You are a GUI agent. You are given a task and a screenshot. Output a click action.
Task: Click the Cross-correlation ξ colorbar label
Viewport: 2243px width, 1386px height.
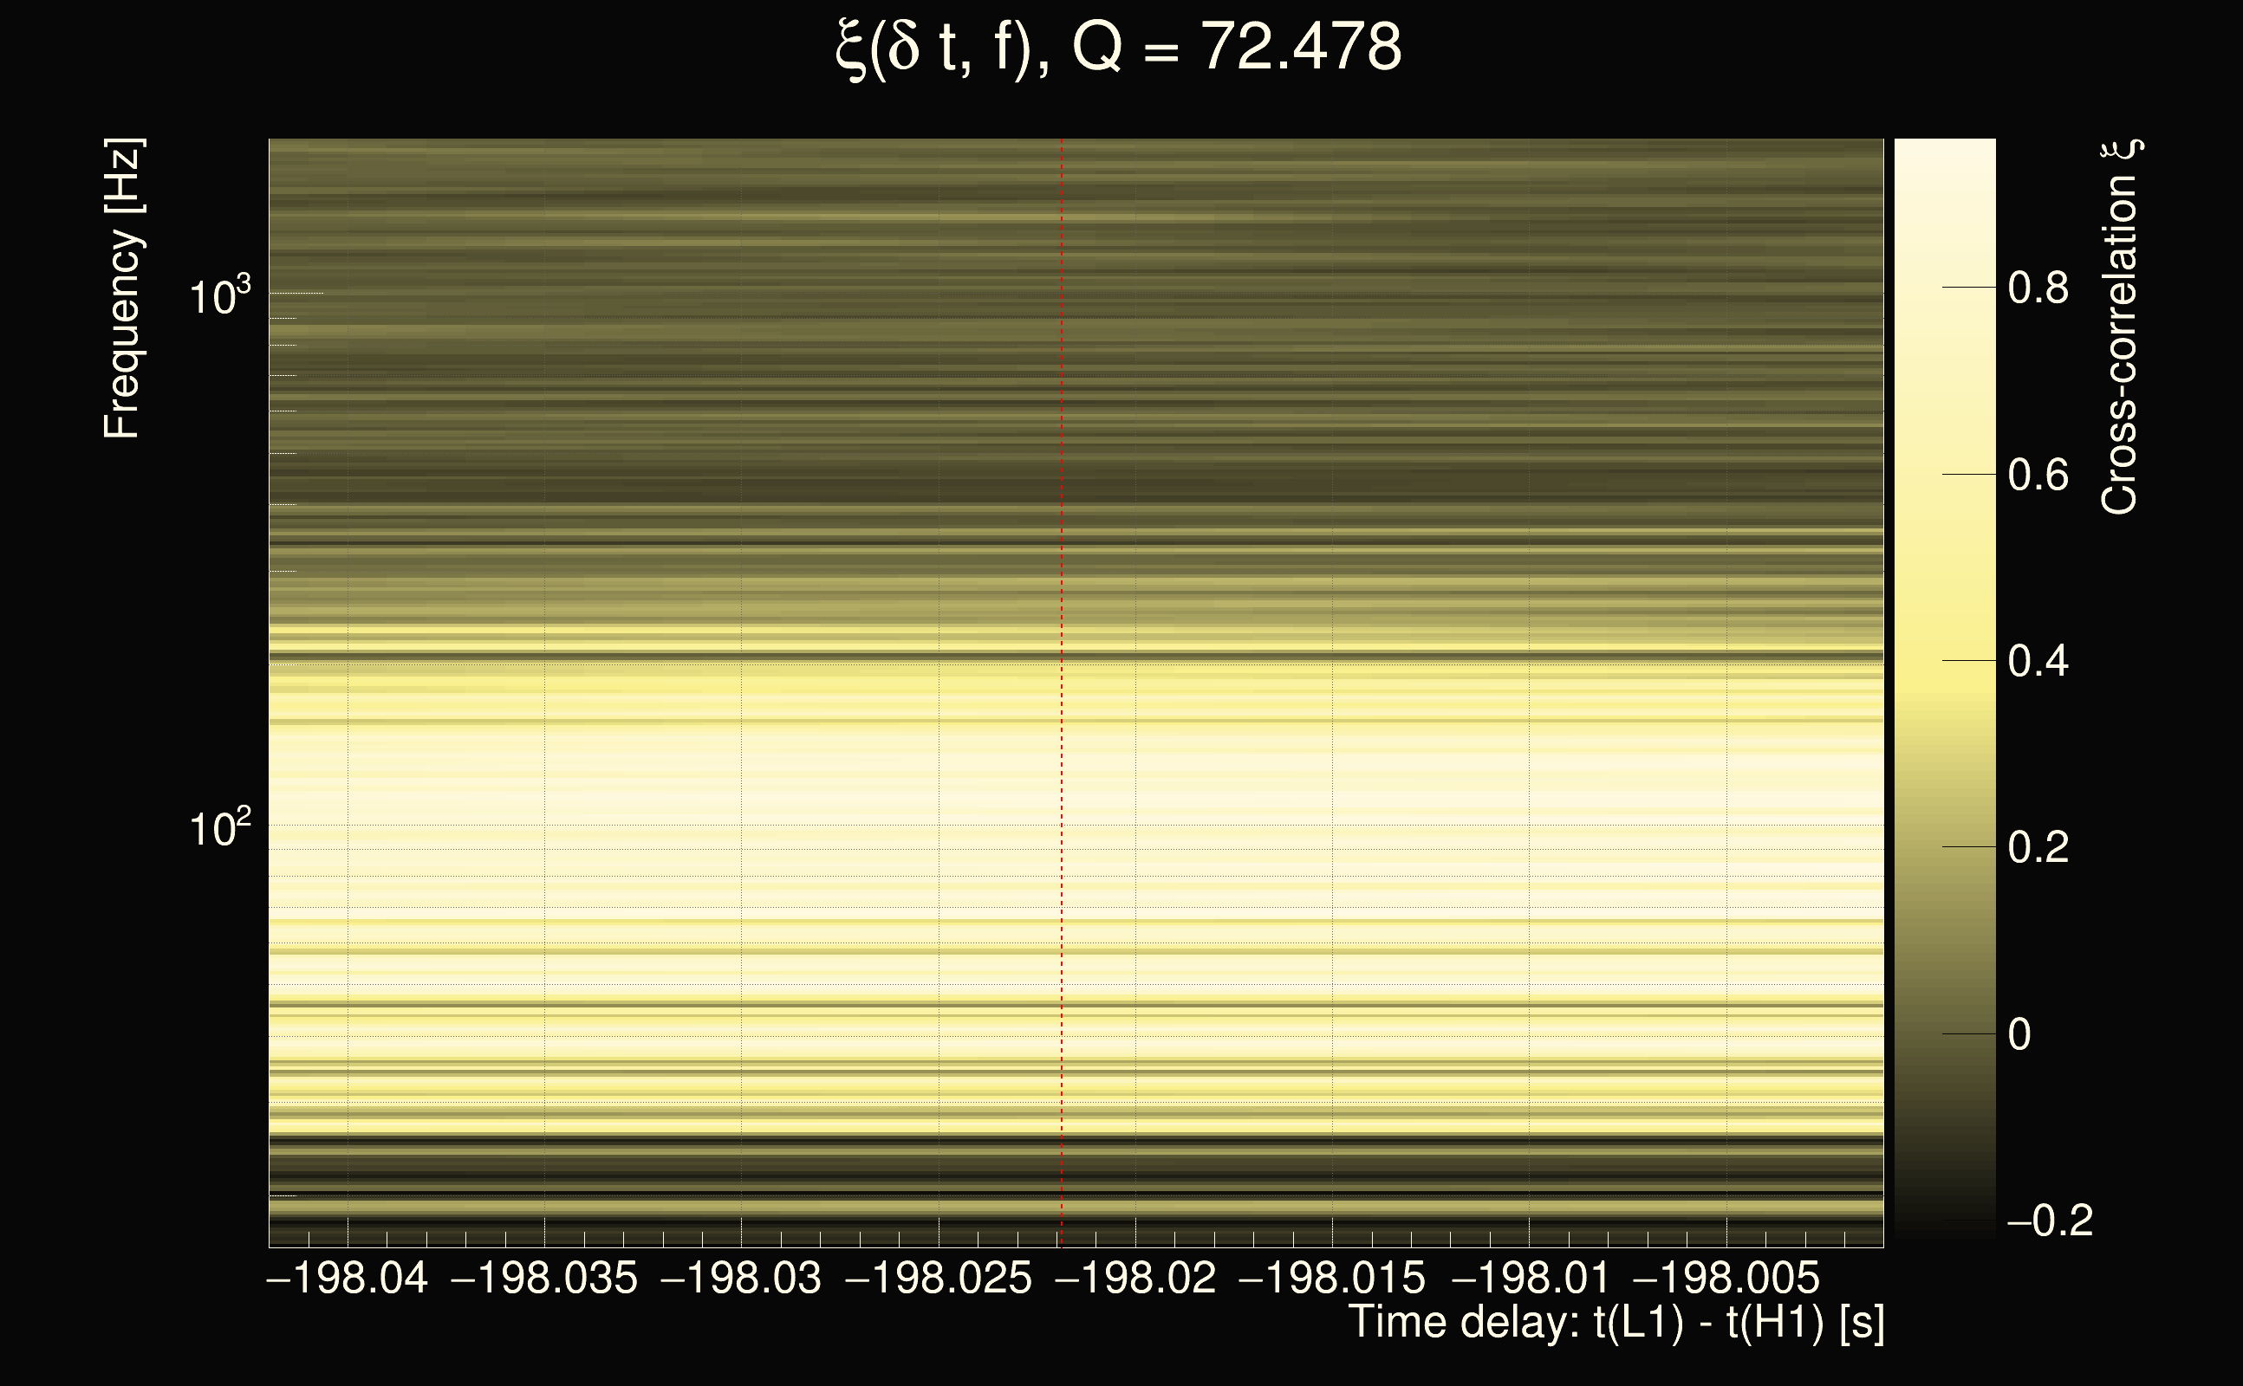[x=2120, y=327]
